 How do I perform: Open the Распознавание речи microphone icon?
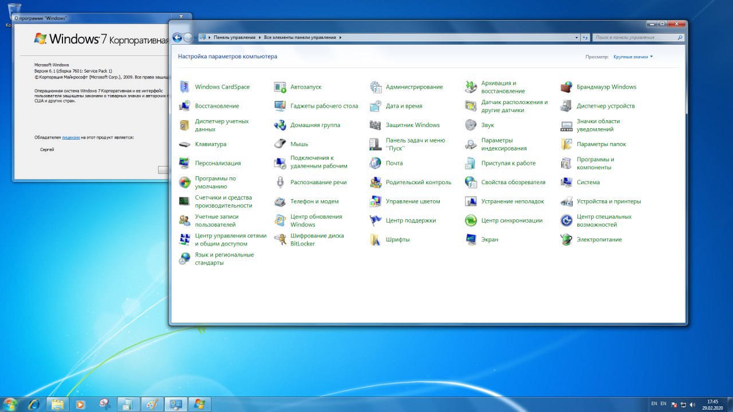point(280,183)
